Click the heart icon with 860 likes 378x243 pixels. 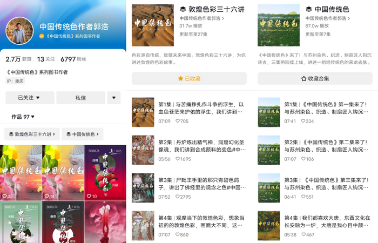(178, 234)
